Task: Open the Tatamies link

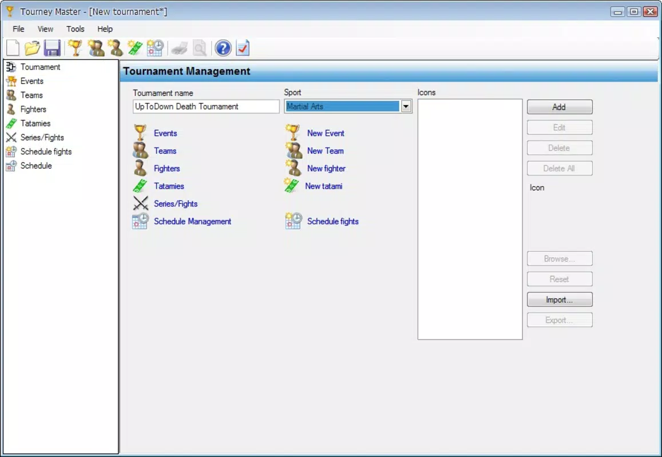Action: (169, 186)
